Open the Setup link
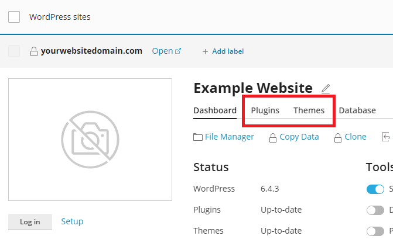 pos(72,221)
